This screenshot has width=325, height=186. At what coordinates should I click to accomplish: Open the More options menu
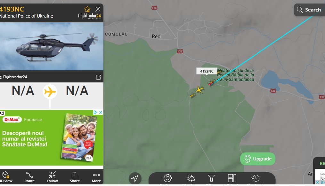[96, 177]
